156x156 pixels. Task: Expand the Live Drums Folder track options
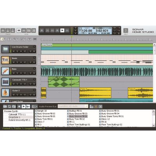(34, 47)
